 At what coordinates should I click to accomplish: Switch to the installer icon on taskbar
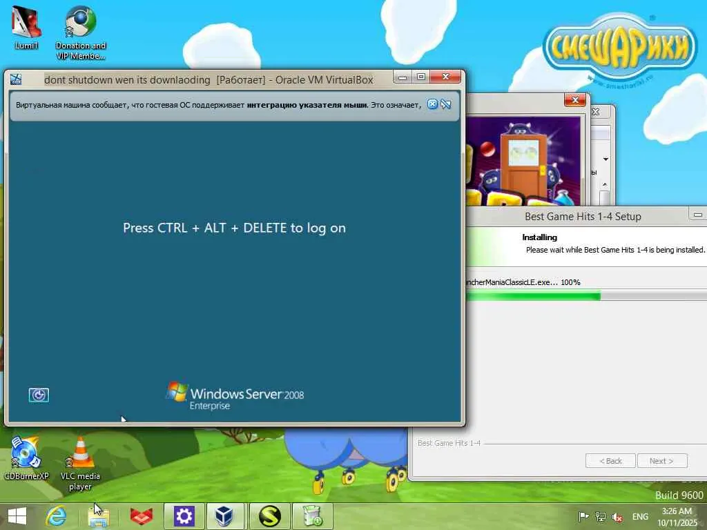click(313, 516)
